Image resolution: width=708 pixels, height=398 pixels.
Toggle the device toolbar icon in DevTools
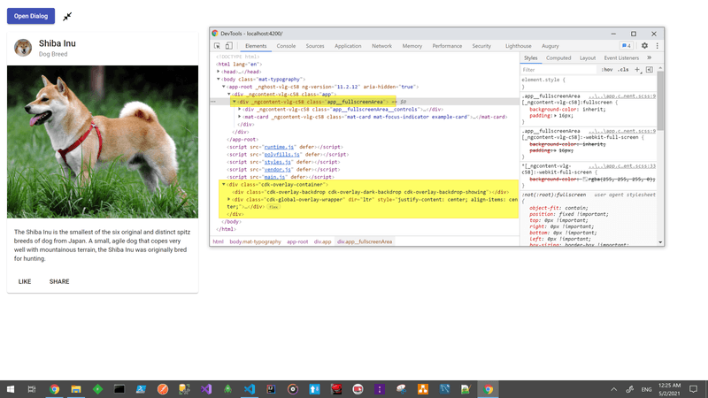[229, 46]
